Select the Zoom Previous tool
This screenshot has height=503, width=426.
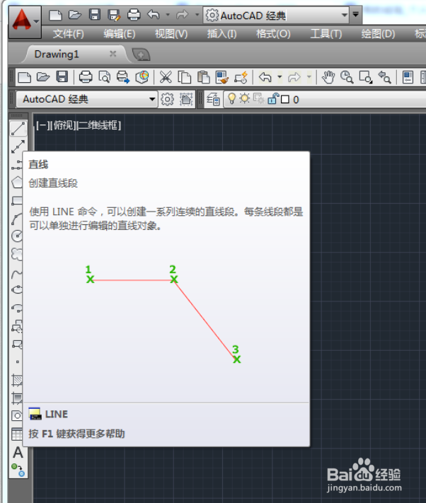(384, 77)
